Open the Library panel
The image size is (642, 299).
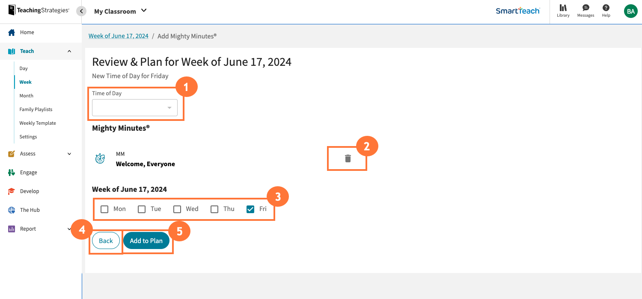coord(563,11)
